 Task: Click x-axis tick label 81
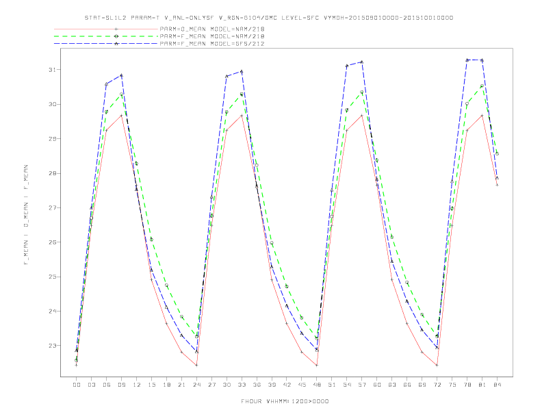point(482,385)
